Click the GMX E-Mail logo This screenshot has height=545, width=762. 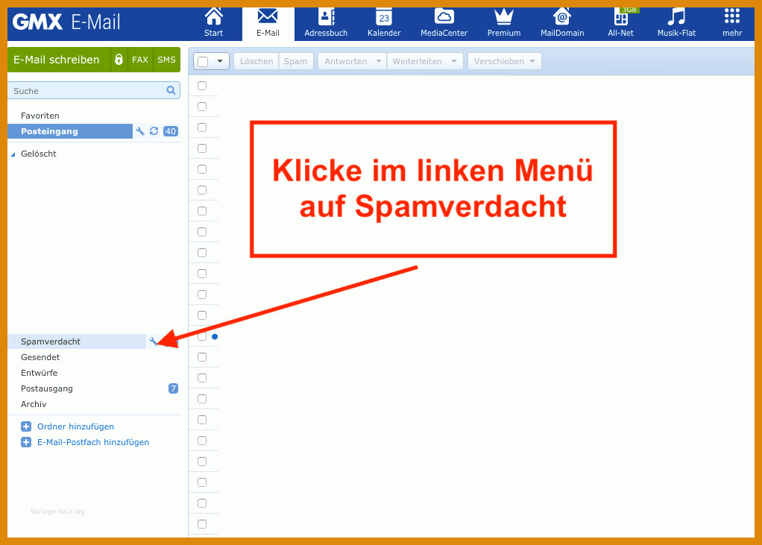pos(66,22)
